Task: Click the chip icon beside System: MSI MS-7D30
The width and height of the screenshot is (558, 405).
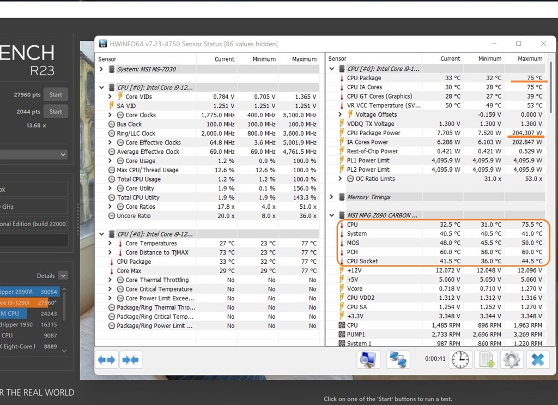Action: tap(112, 69)
